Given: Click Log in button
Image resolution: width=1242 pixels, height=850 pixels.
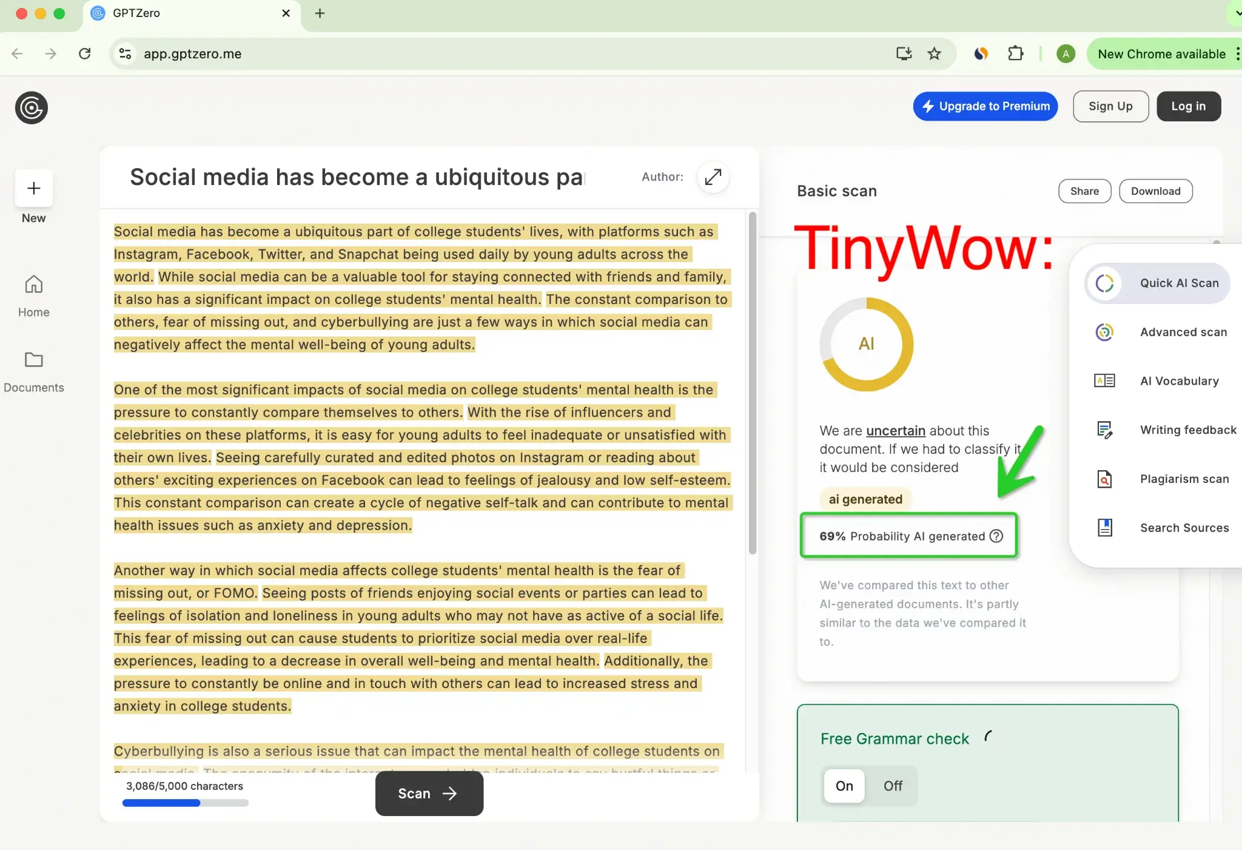Looking at the screenshot, I should point(1188,106).
